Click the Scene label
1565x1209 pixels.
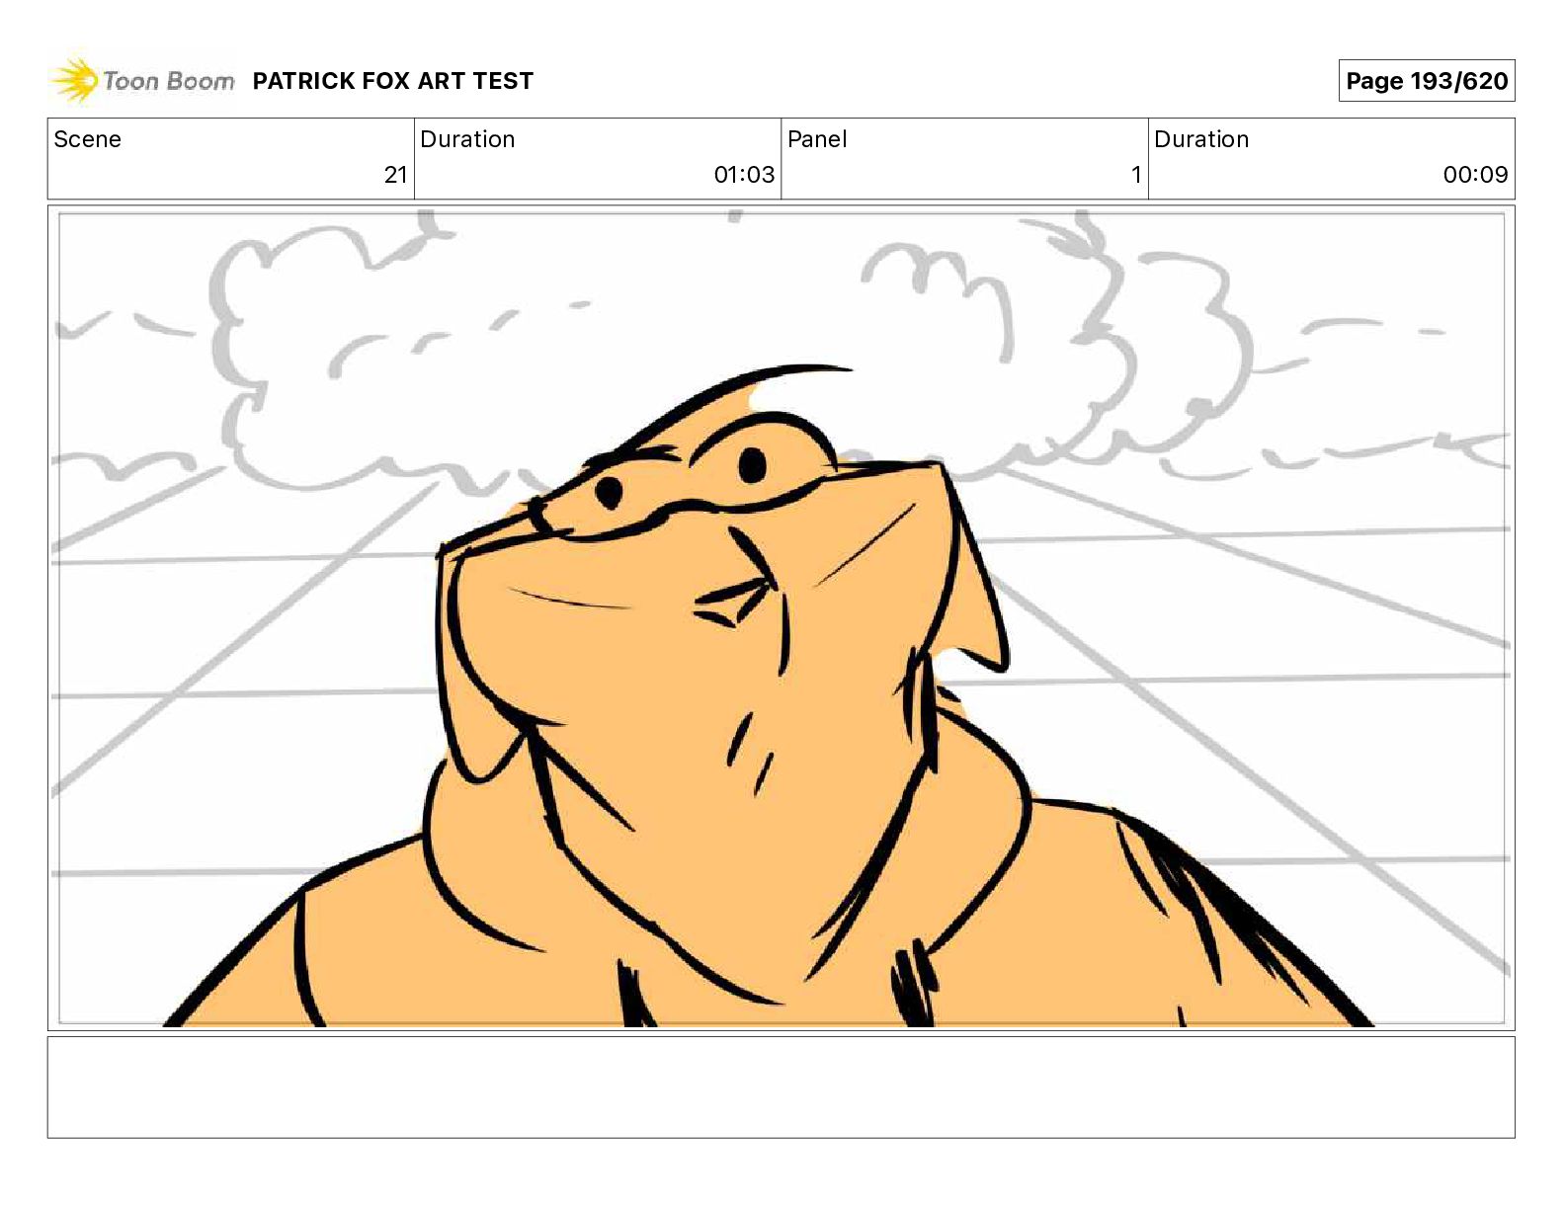point(88,139)
